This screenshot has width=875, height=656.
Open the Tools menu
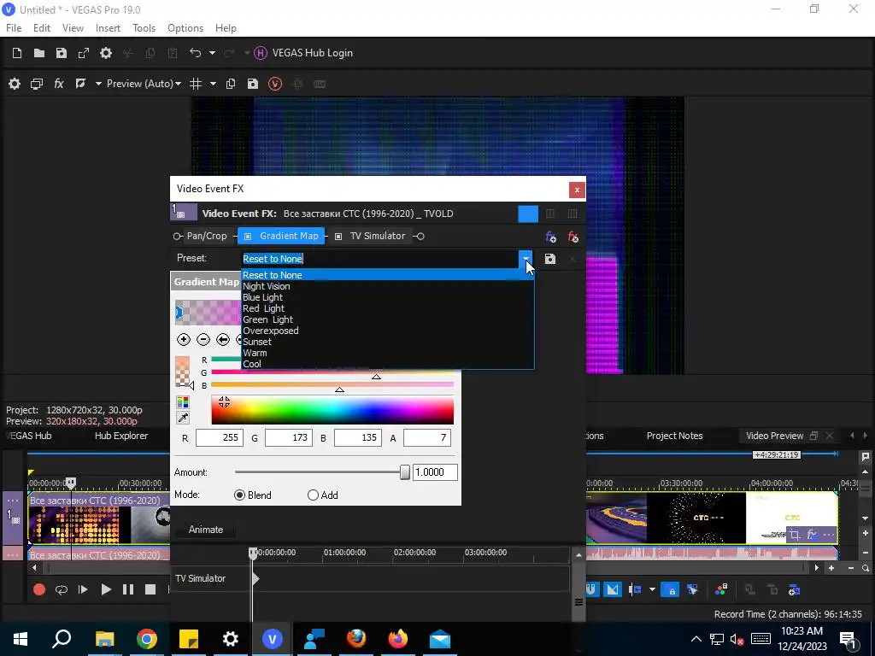tap(144, 28)
